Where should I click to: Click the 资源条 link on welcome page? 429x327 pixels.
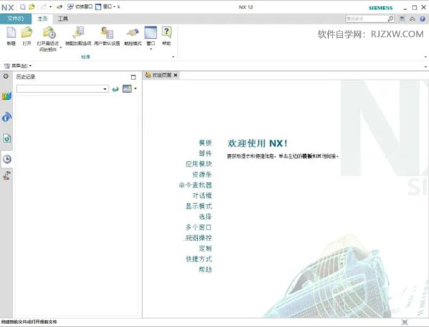tap(202, 175)
